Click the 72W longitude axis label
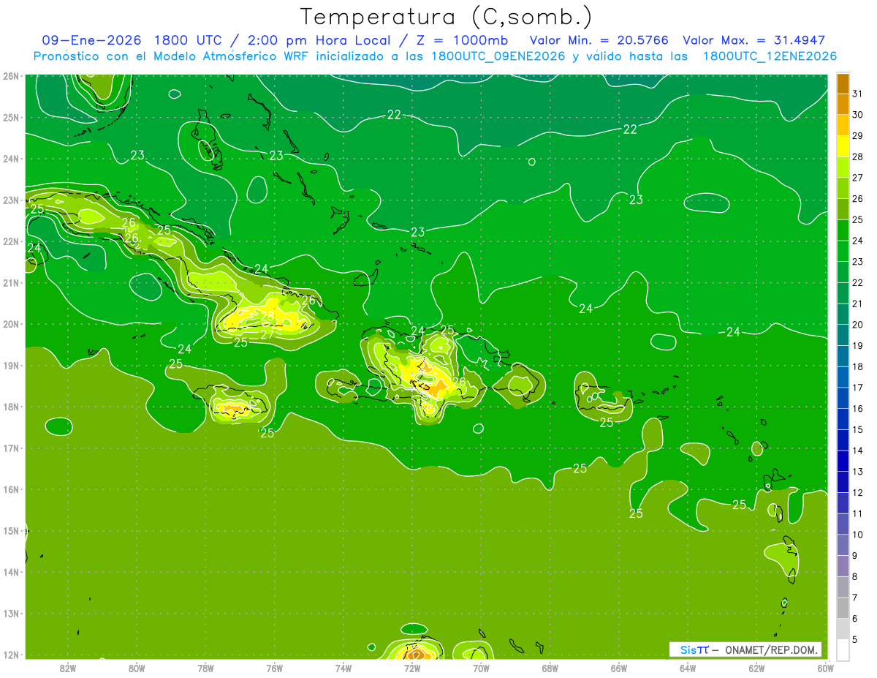Image resolution: width=877 pixels, height=678 pixels. point(412,668)
